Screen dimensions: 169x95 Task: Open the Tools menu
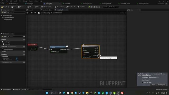(x=36, y=1)
